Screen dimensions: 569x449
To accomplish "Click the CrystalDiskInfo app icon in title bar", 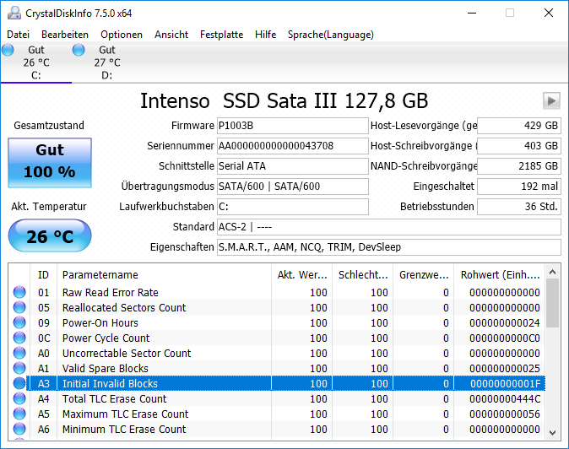I will click(x=14, y=13).
